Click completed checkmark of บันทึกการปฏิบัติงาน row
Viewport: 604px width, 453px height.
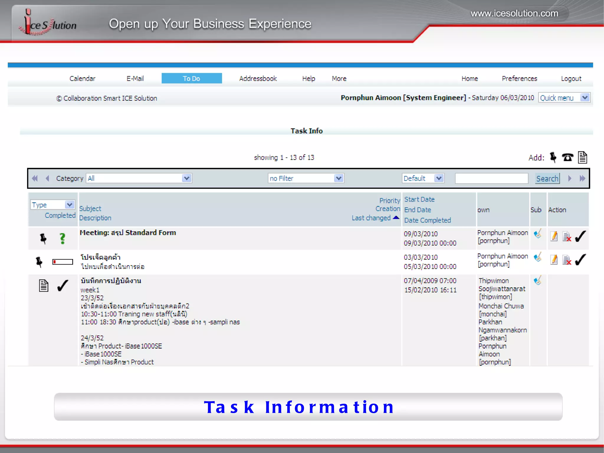point(63,285)
